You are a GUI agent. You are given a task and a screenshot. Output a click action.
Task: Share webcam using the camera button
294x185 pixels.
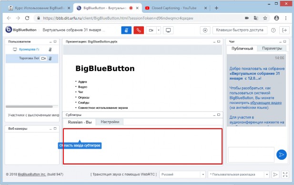[151, 30]
